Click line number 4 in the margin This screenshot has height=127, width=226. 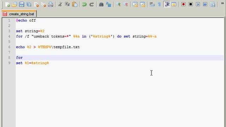click(9, 36)
